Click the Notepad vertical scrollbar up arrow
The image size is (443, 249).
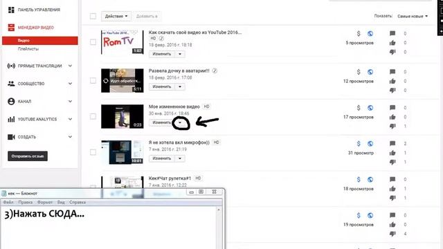219,210
